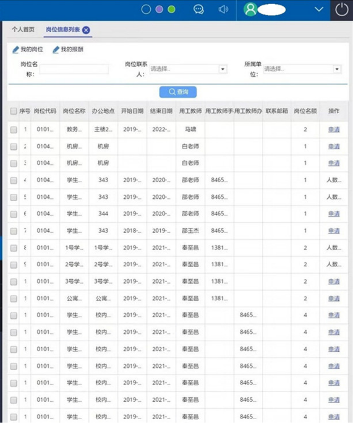Click the green user avatar icon
353x423 pixels.
pos(251,10)
